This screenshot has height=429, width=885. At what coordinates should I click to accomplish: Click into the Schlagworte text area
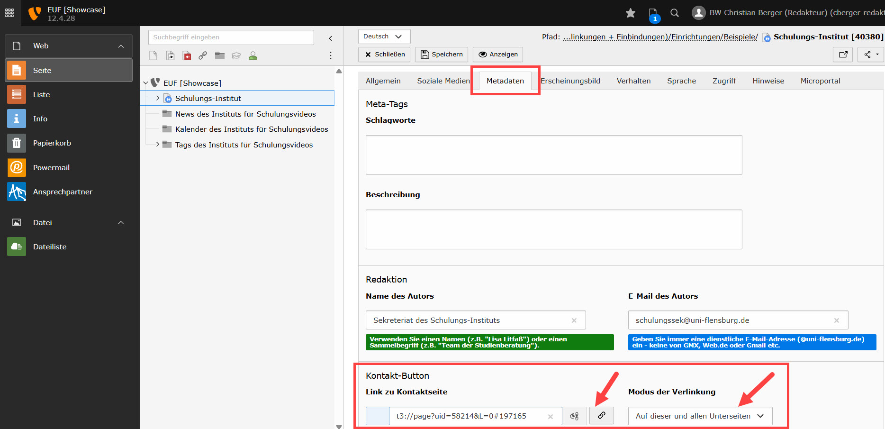[553, 155]
